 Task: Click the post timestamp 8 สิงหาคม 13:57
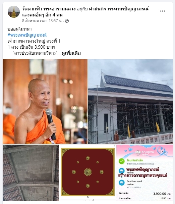pyautogui.click(x=42, y=21)
